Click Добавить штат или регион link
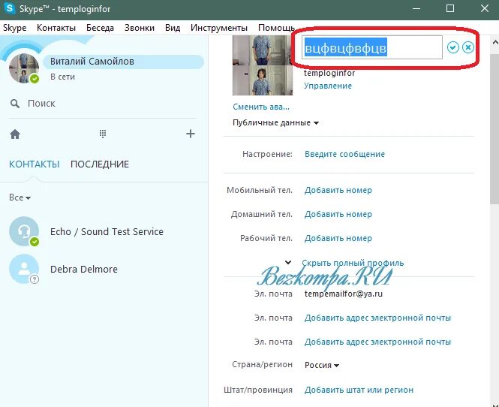Viewport: 499px width, 407px height. [359, 390]
